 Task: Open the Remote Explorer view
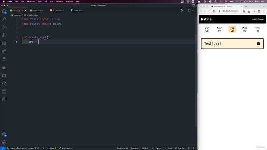coord(4,43)
